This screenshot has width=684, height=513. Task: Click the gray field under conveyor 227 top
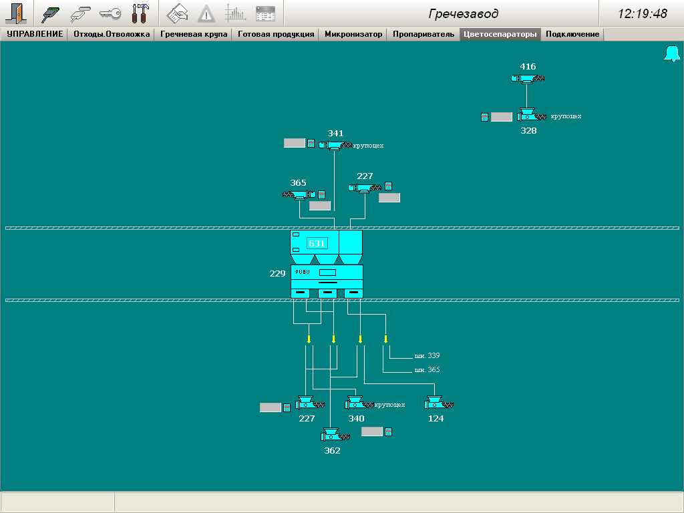pyautogui.click(x=389, y=198)
